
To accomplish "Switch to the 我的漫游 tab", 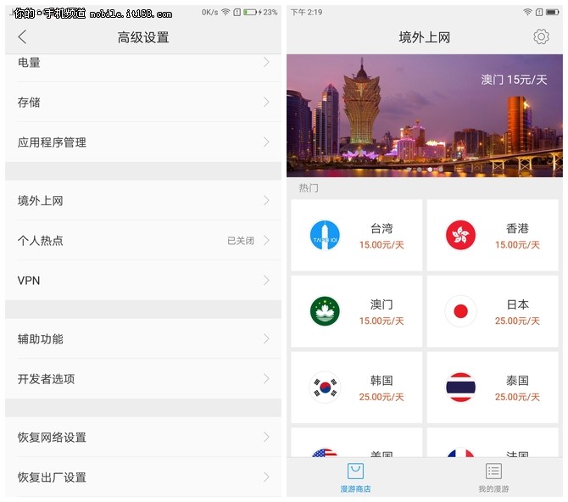I will (x=493, y=477).
